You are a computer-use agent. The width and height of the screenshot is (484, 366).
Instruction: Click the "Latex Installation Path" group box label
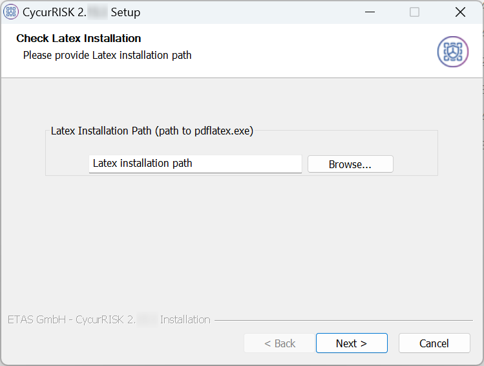click(152, 131)
